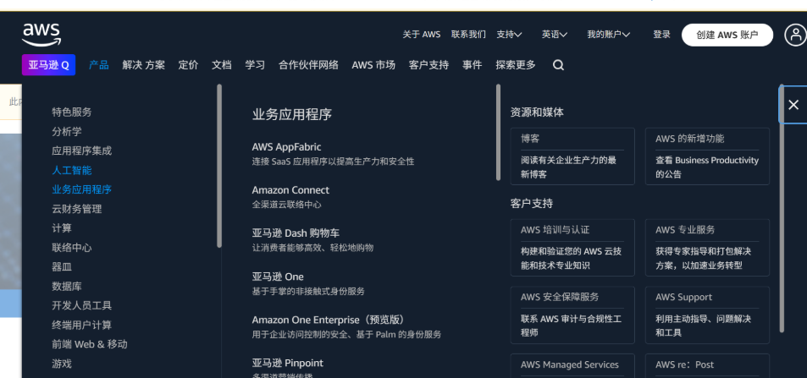The width and height of the screenshot is (807, 378).
Task: Select 器皿 category
Action: 62,267
